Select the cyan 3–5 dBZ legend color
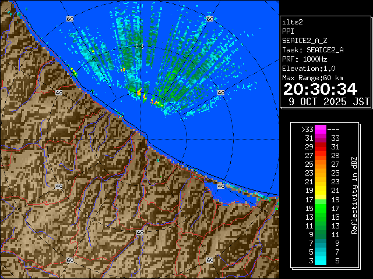Image resolution: width=373 pixels, height=279 pixels. pos(321,260)
